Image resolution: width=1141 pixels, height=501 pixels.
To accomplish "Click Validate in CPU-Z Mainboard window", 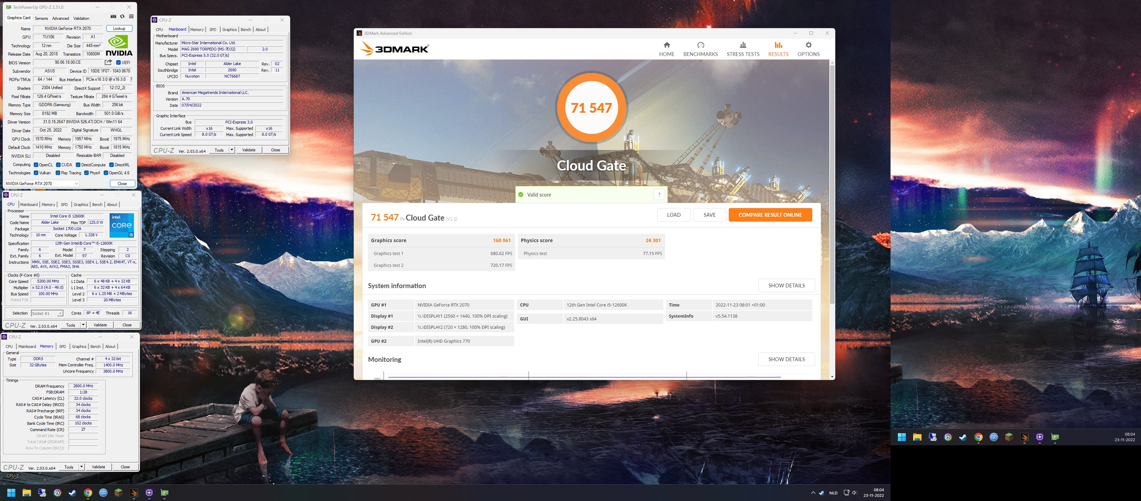I will [x=248, y=150].
